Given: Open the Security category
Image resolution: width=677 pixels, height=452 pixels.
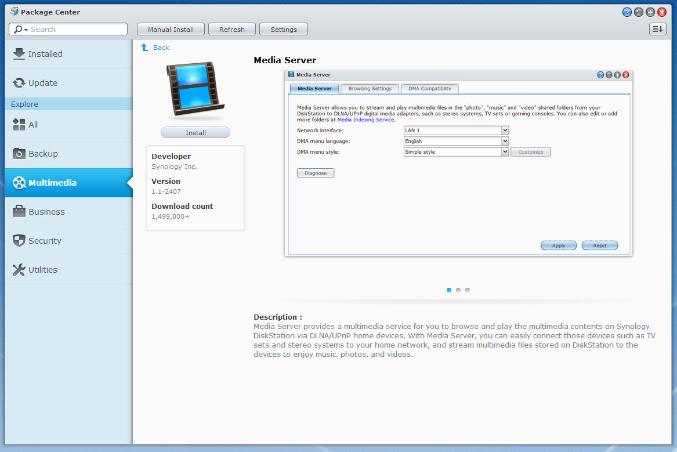Looking at the screenshot, I should point(68,240).
